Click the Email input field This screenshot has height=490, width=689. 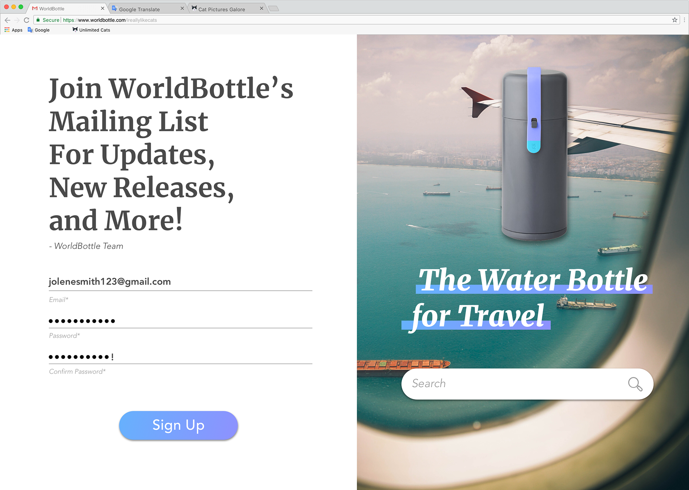pyautogui.click(x=181, y=282)
